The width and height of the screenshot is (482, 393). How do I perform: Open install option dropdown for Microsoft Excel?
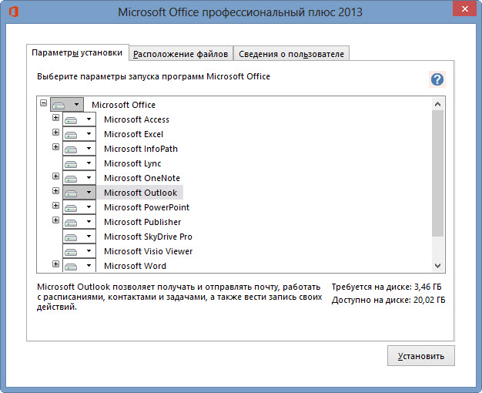pyautogui.click(x=79, y=134)
